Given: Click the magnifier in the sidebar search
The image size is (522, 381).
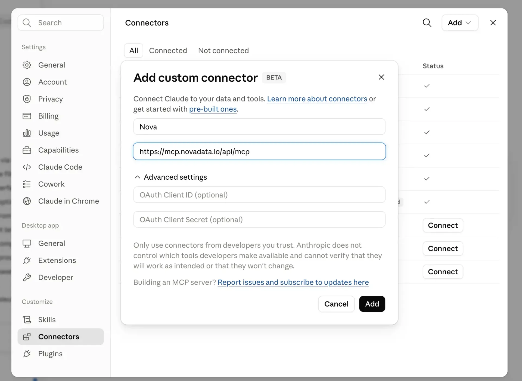Looking at the screenshot, I should pyautogui.click(x=27, y=23).
